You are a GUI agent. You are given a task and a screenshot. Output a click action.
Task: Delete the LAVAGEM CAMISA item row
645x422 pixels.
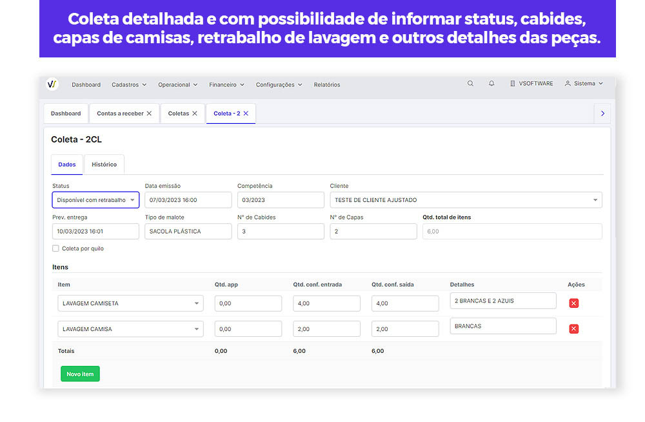[573, 328]
